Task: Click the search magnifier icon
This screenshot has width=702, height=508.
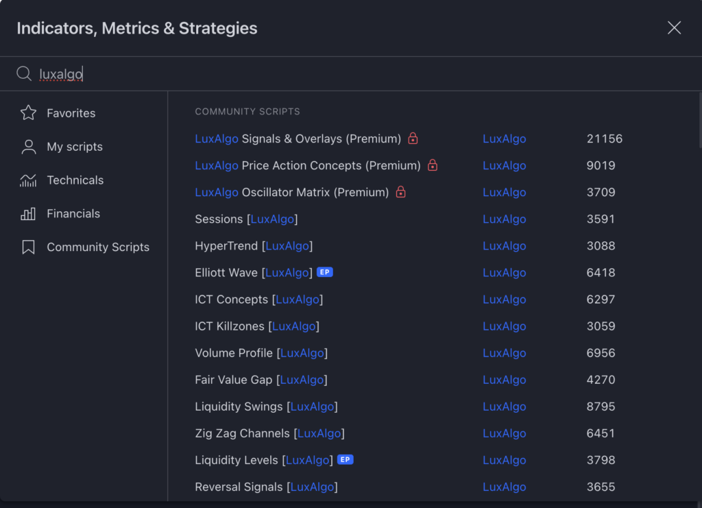Action: 24,73
